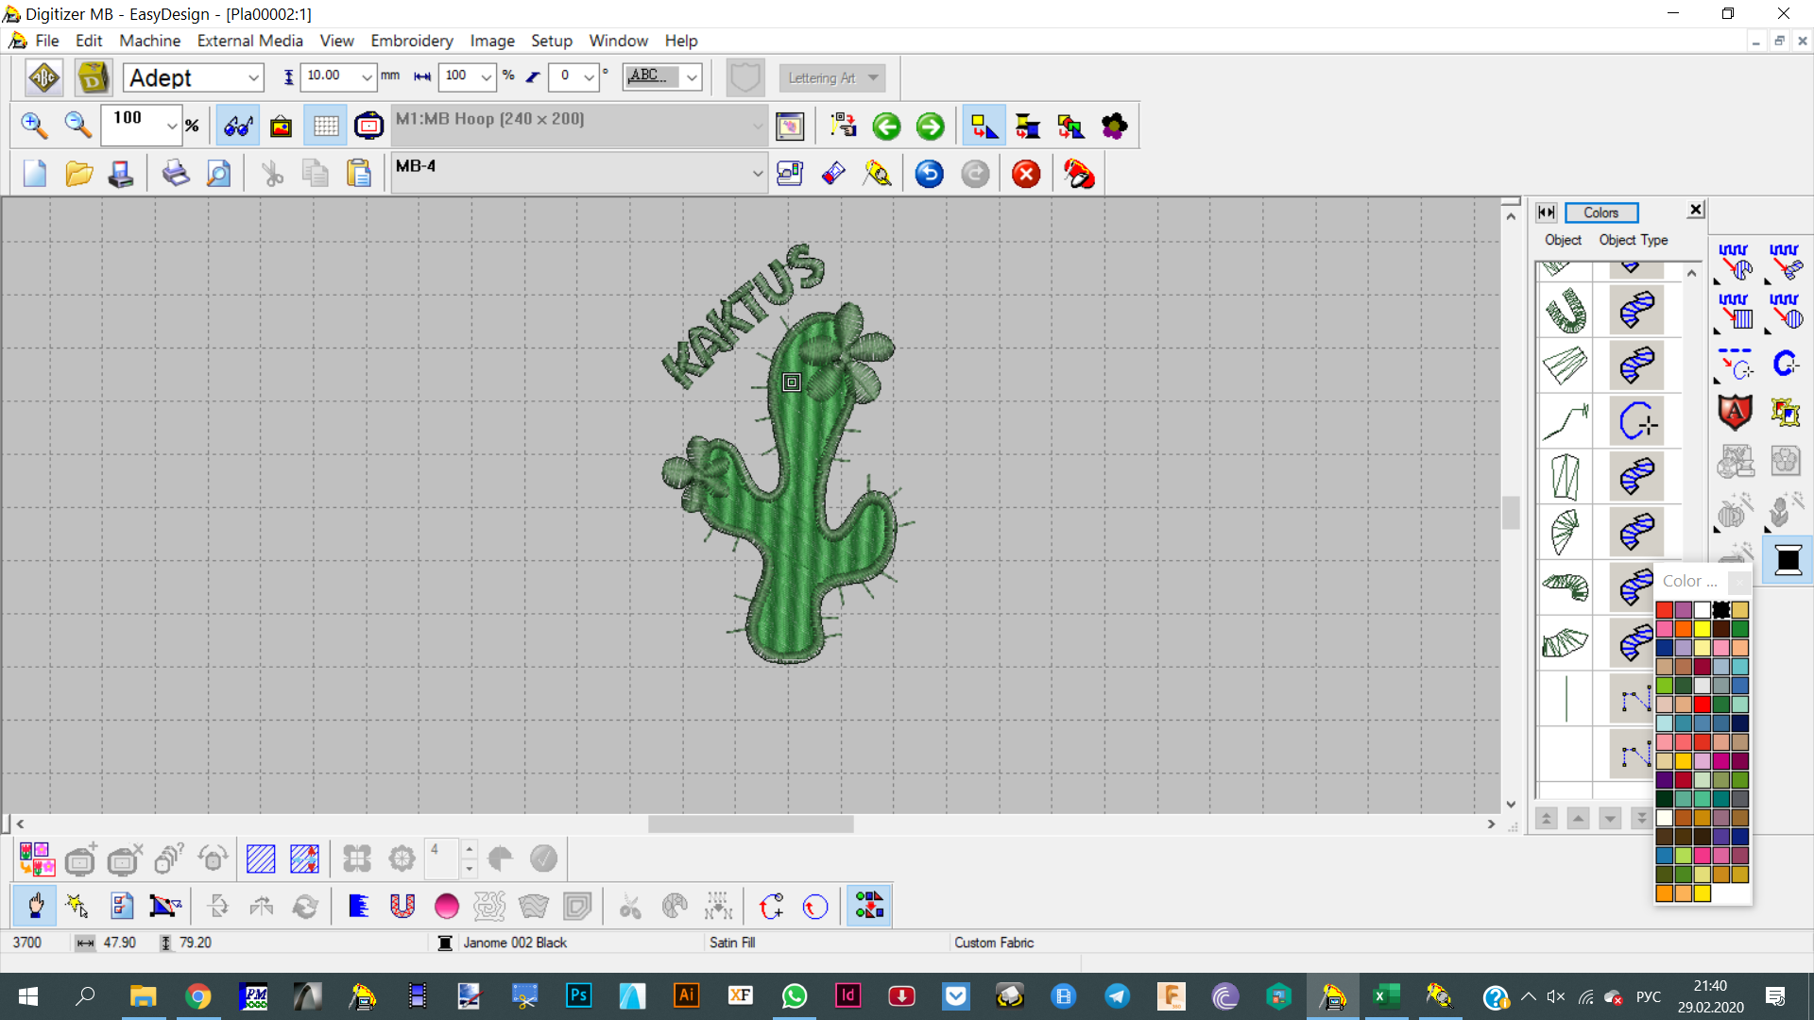Open the External Media menu

(x=249, y=41)
